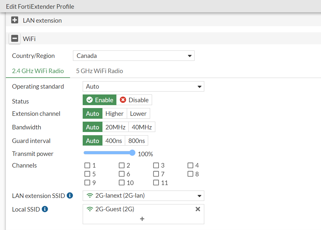
Task: Open the LAN extension SSID dropdown
Action: pyautogui.click(x=143, y=196)
